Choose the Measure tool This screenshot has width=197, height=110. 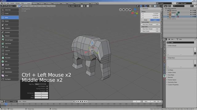(10, 36)
